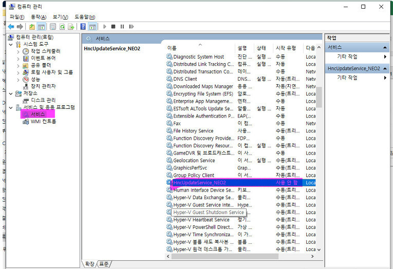393x269 pixels.
Task: Expand the 작업 스케줄러 tree node
Action: point(18,51)
